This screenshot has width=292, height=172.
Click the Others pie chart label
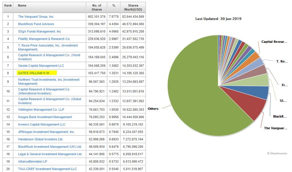tap(153, 109)
